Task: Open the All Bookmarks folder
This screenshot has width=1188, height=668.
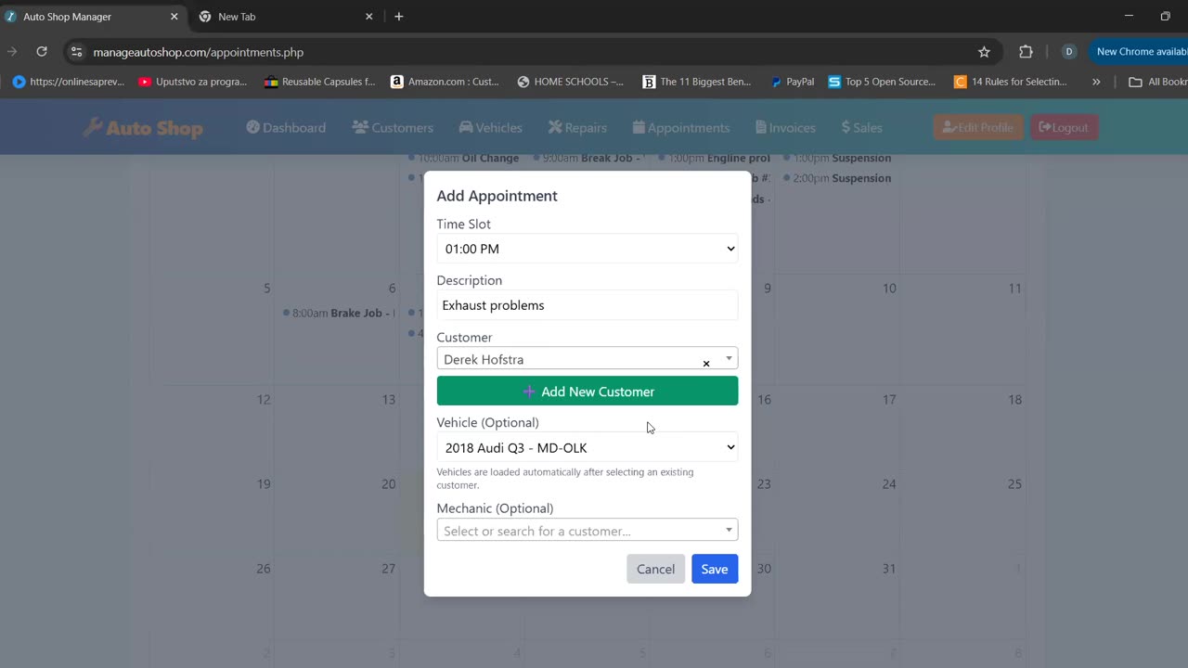Action: click(x=1157, y=82)
